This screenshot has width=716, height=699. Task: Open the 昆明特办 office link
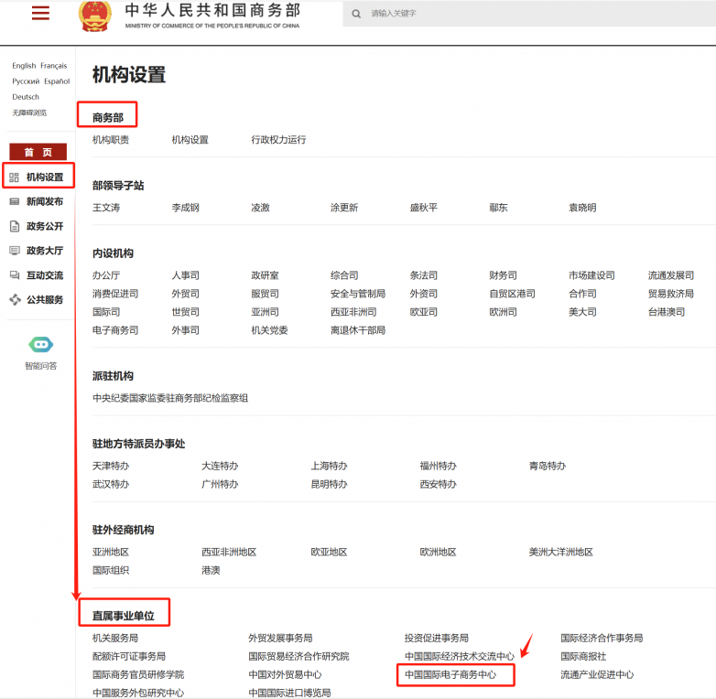pyautogui.click(x=329, y=484)
